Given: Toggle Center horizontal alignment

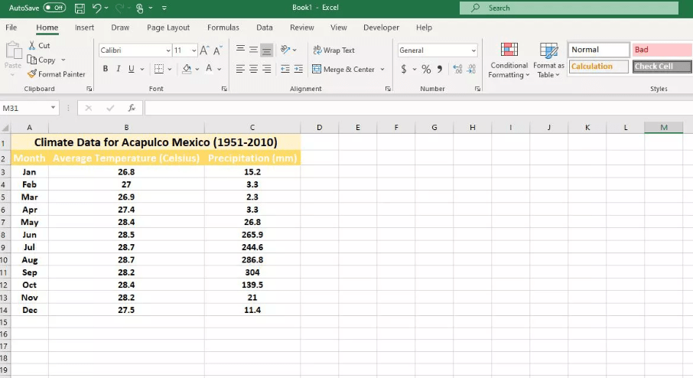Looking at the screenshot, I should pyautogui.click(x=253, y=69).
